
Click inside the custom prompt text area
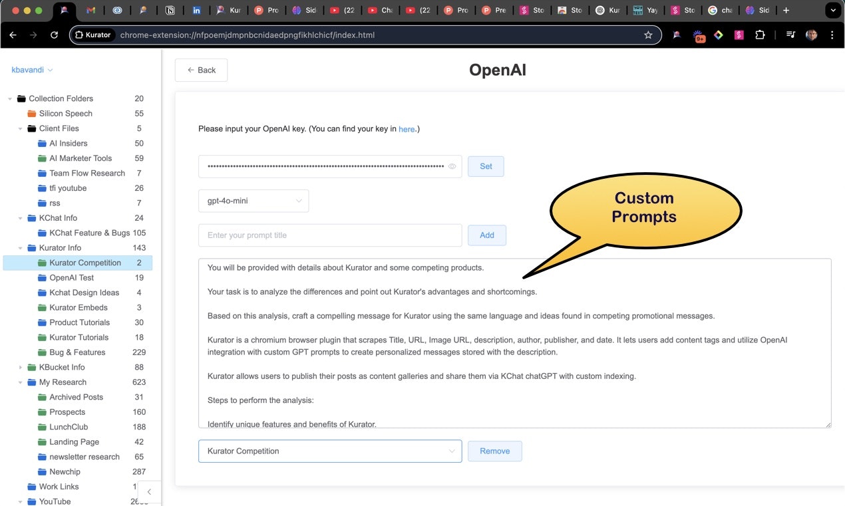coord(515,343)
